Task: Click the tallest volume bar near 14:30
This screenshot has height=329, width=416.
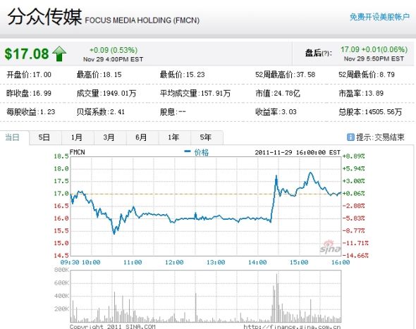Action: (276, 298)
